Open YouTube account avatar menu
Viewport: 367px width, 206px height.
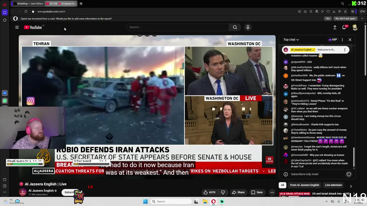[x=355, y=27]
